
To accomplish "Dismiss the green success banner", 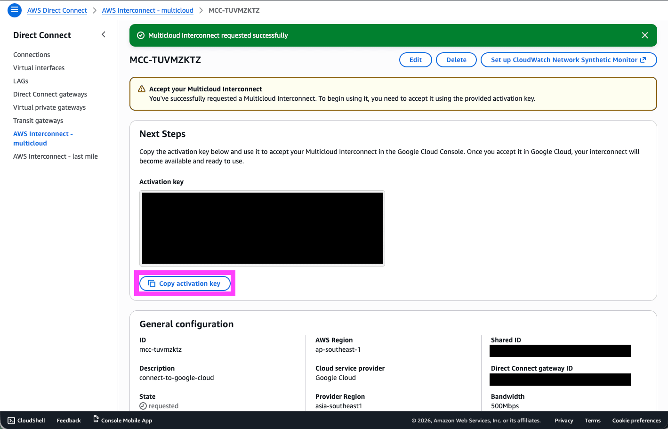I will coord(645,35).
